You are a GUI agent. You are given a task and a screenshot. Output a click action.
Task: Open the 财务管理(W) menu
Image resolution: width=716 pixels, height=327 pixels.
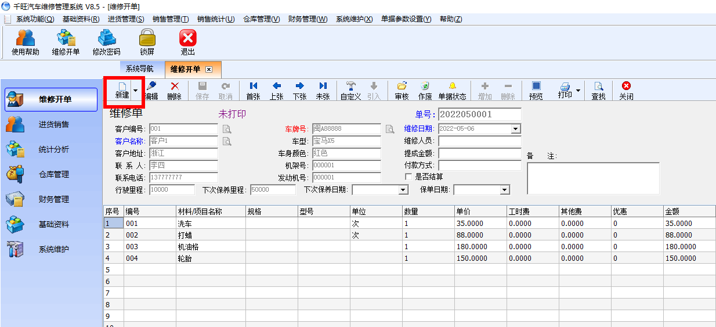pyautogui.click(x=308, y=19)
